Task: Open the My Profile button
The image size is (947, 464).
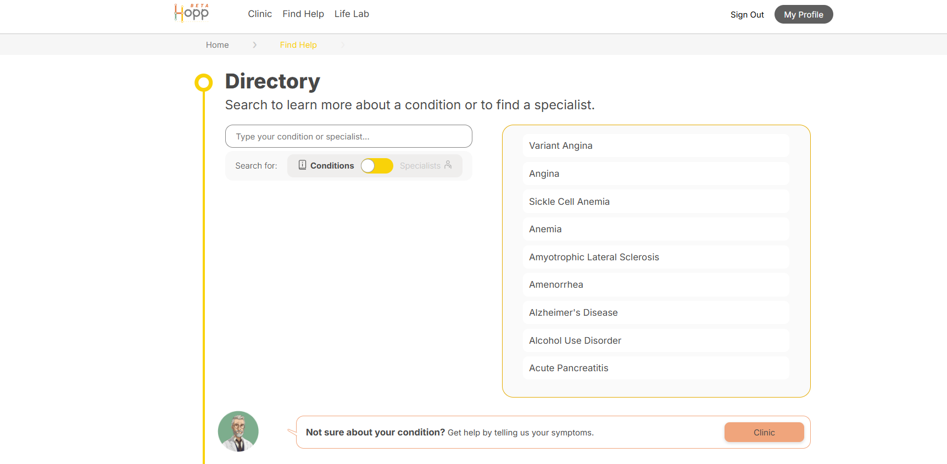Action: (x=804, y=15)
